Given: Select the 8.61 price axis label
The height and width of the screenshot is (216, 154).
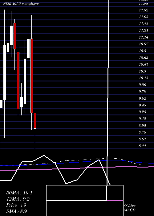Looking at the screenshot, I should click(142, 139).
